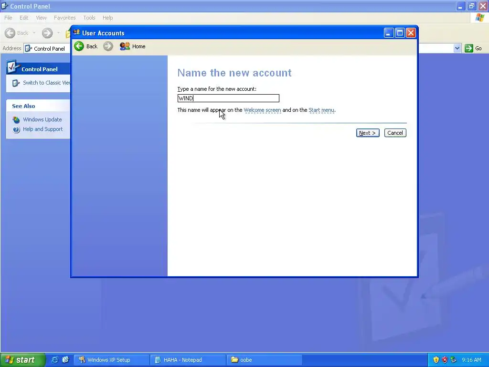Click the green Go arrow button
The width and height of the screenshot is (489, 367).
469,48
